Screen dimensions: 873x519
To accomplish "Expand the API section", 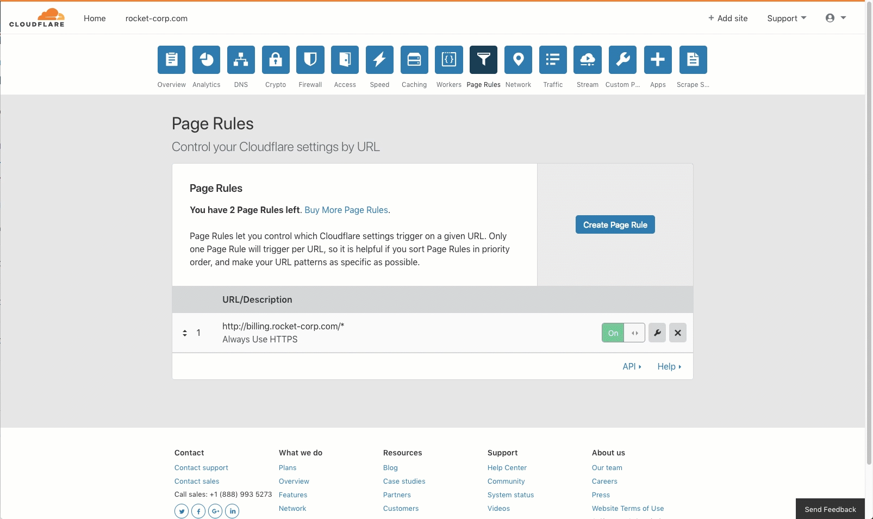I will point(632,366).
